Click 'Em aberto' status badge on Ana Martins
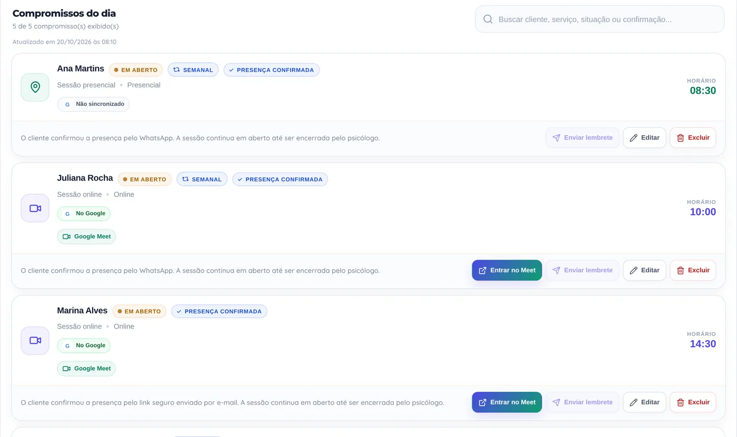Image resolution: width=737 pixels, height=437 pixels. coord(136,69)
